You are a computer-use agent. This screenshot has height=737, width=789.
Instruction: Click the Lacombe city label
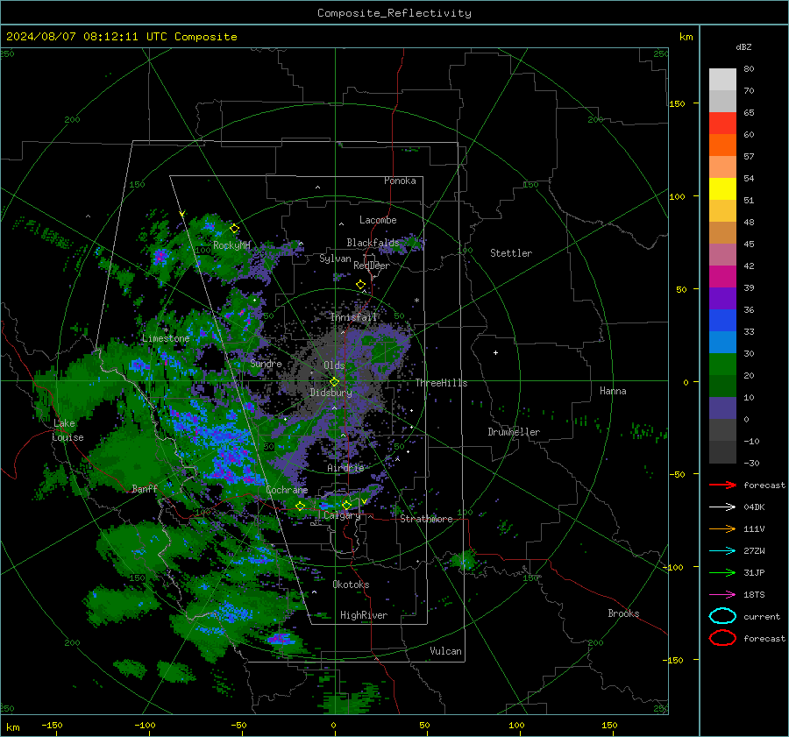click(x=378, y=220)
